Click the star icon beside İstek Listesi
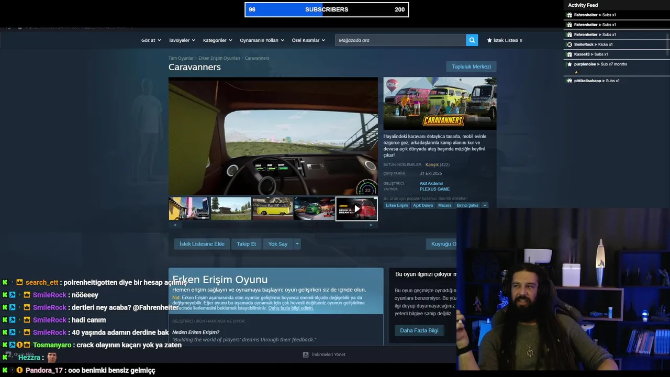The width and height of the screenshot is (670, 377). pyautogui.click(x=489, y=40)
